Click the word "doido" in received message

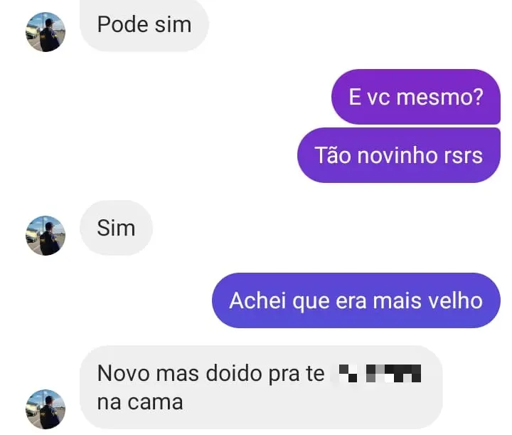[234, 373]
